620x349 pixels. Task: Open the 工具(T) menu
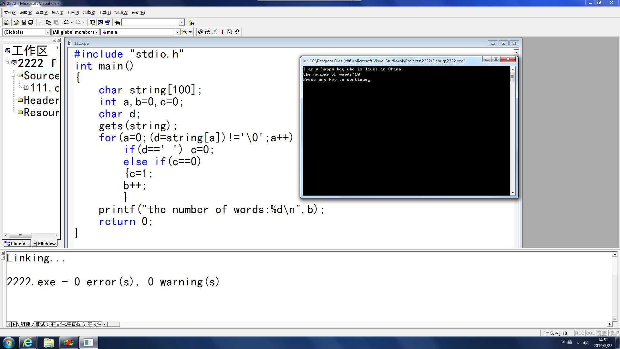(105, 13)
